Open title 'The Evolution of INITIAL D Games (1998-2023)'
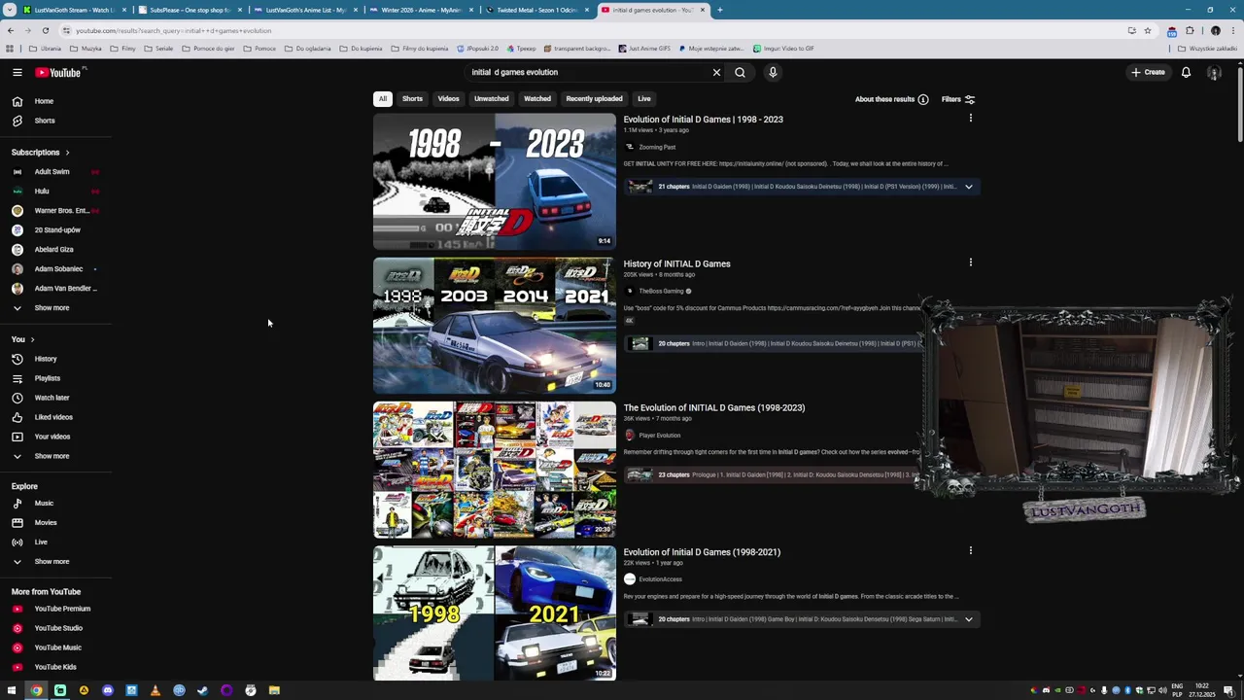1244x700 pixels. (714, 407)
